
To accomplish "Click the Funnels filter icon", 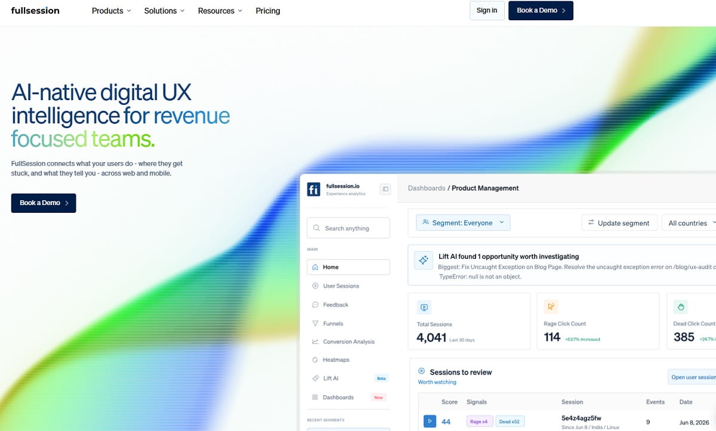I will click(315, 324).
